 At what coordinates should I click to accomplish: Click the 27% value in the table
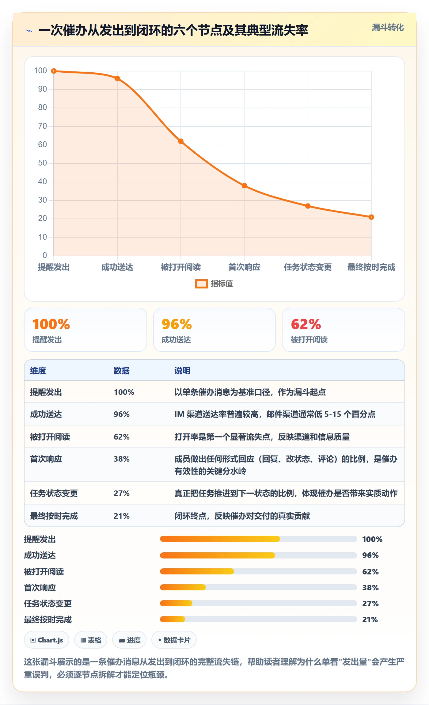(x=122, y=493)
